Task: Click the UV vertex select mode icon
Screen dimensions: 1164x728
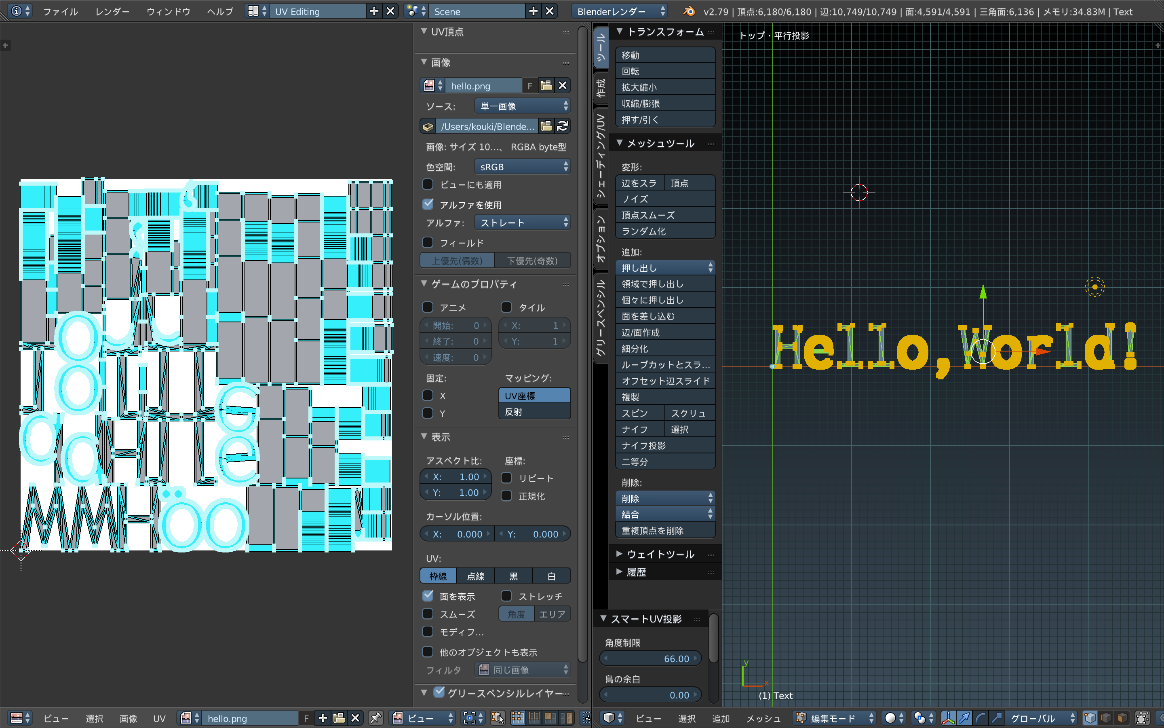Action: click(518, 718)
